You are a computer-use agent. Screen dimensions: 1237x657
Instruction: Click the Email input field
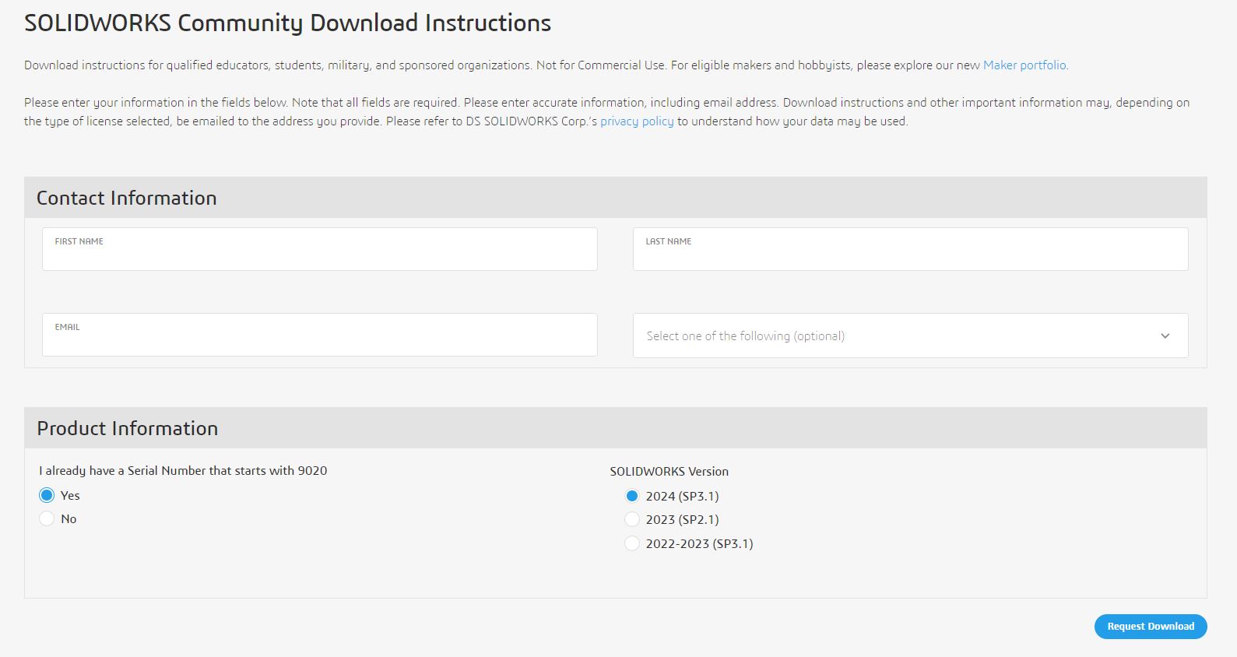point(320,335)
